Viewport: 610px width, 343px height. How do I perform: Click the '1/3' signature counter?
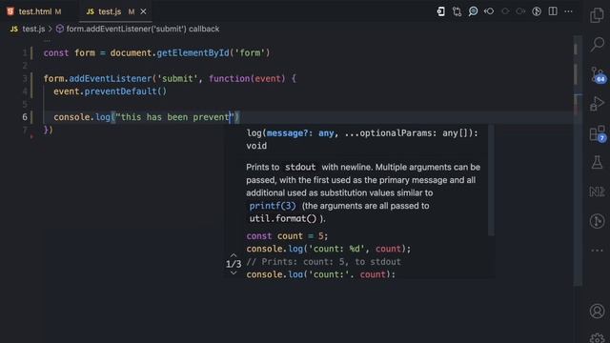point(234,264)
